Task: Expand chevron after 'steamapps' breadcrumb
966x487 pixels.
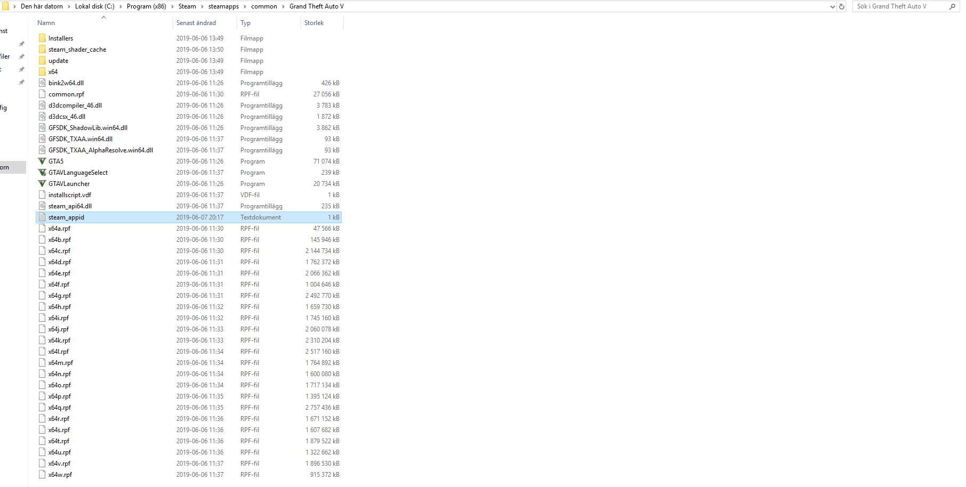Action: (245, 6)
